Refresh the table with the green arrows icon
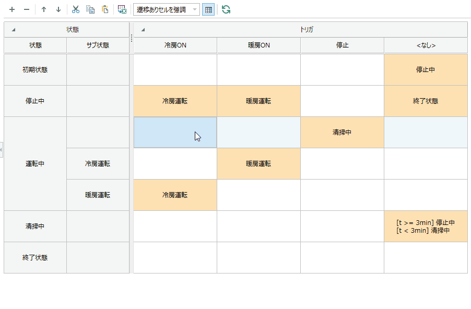 point(226,9)
